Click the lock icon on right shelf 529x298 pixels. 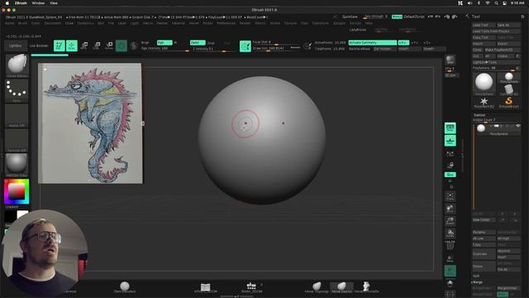pyautogui.click(x=450, y=166)
